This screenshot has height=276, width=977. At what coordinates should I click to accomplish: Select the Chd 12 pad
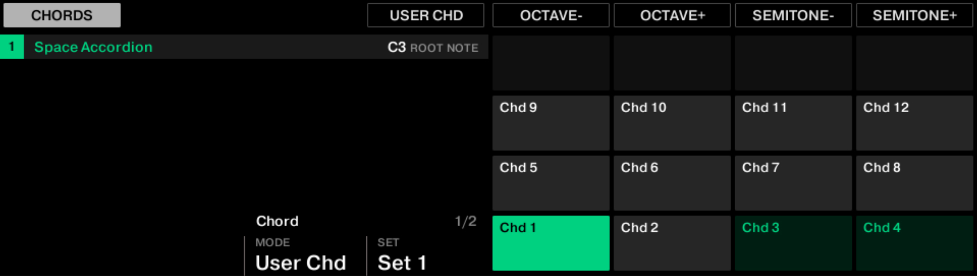click(915, 123)
